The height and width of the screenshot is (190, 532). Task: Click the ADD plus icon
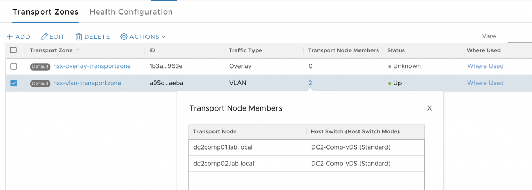pyautogui.click(x=10, y=37)
